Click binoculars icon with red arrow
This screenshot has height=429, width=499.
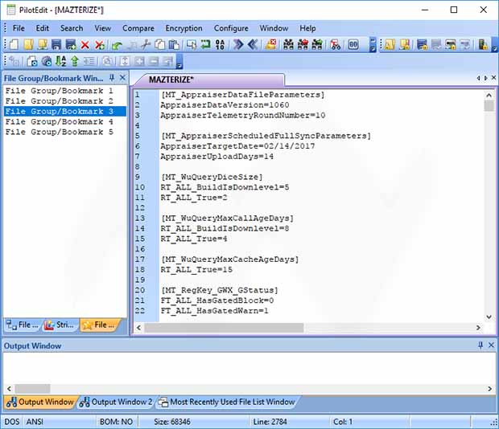pyautogui.click(x=303, y=44)
